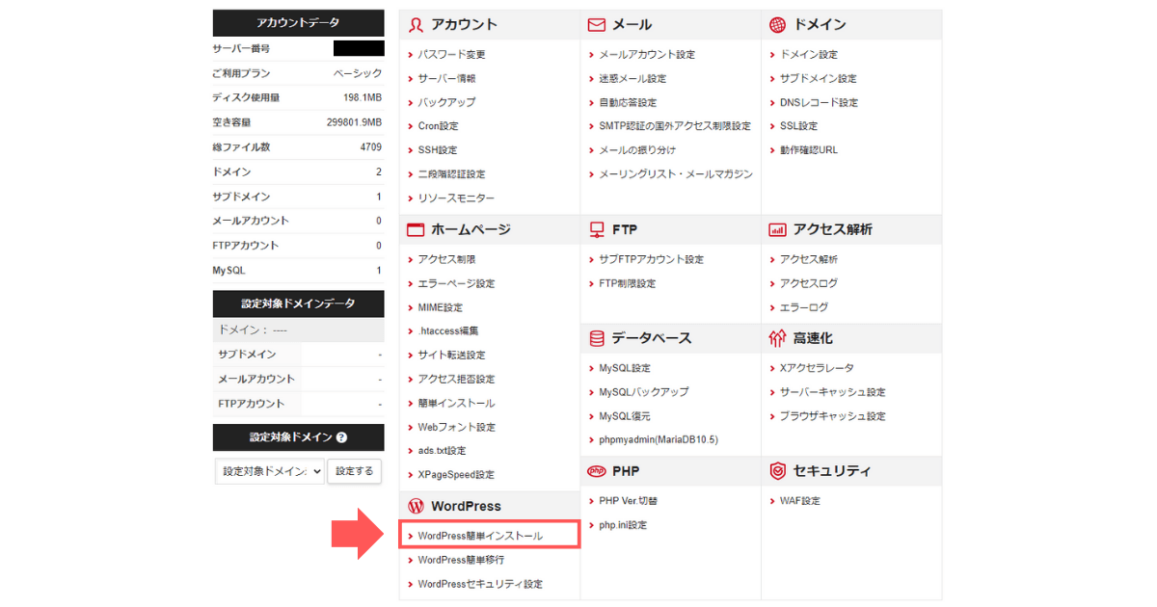Click the rocket icon beside 高速化 header
The height and width of the screenshot is (607, 1157).
tap(779, 337)
